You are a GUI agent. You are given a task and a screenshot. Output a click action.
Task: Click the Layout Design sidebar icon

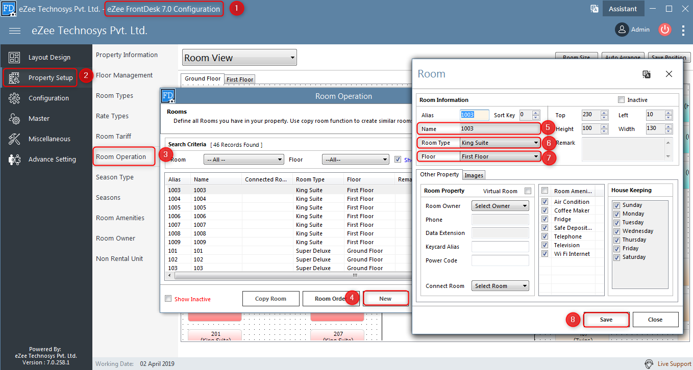(x=14, y=58)
